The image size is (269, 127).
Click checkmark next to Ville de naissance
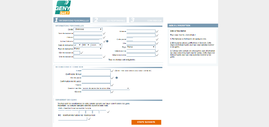tap(104, 57)
